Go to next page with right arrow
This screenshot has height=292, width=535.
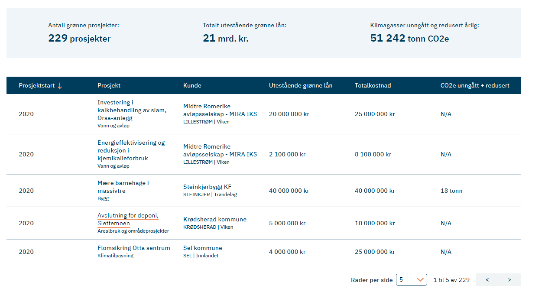509,280
